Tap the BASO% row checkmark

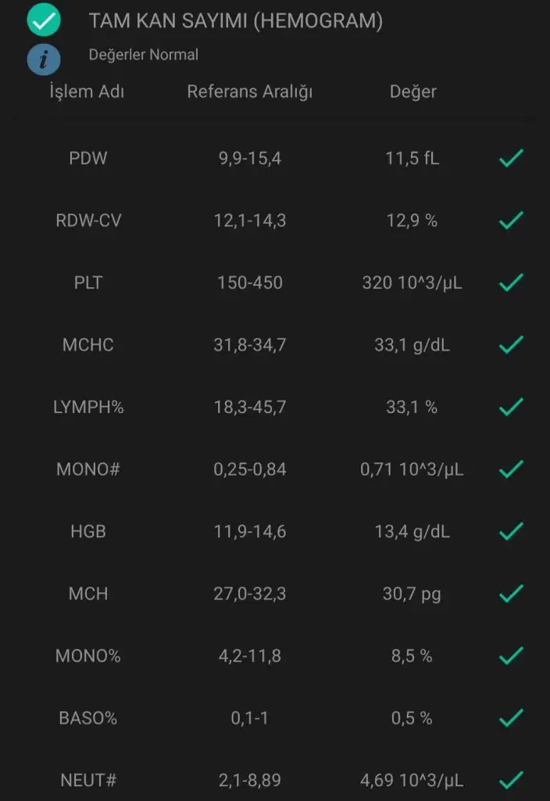[x=510, y=718]
